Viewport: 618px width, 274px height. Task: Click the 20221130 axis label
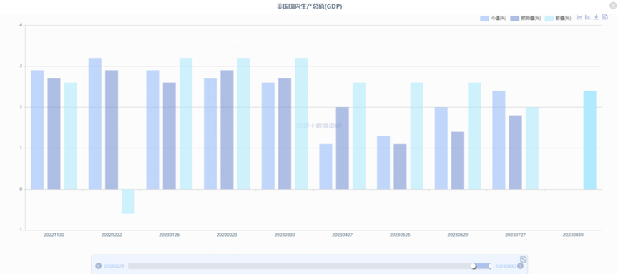click(x=54, y=235)
